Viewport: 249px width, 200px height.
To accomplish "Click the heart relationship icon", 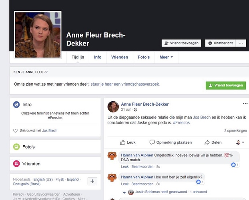I will click(15, 131).
